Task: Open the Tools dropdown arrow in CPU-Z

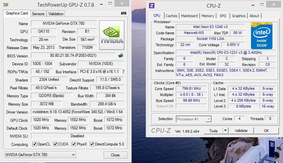Action: (225, 130)
